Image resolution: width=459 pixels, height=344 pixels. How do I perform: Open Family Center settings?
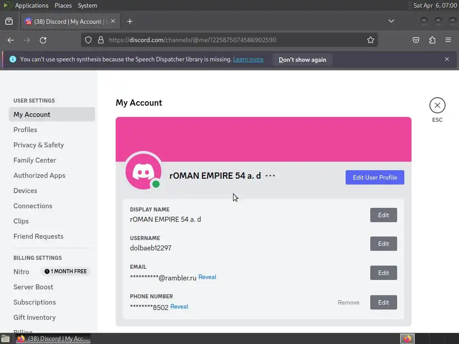pos(52,160)
